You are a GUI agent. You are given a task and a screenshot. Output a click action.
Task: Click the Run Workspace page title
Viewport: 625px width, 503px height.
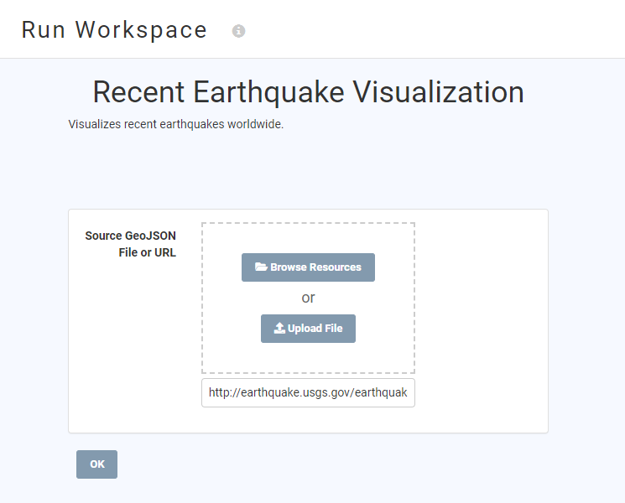click(114, 30)
